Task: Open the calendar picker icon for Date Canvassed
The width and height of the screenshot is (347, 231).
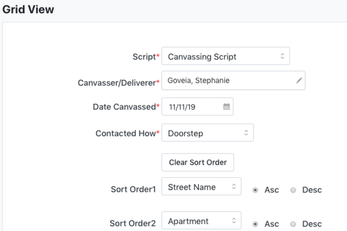Action: (x=226, y=106)
